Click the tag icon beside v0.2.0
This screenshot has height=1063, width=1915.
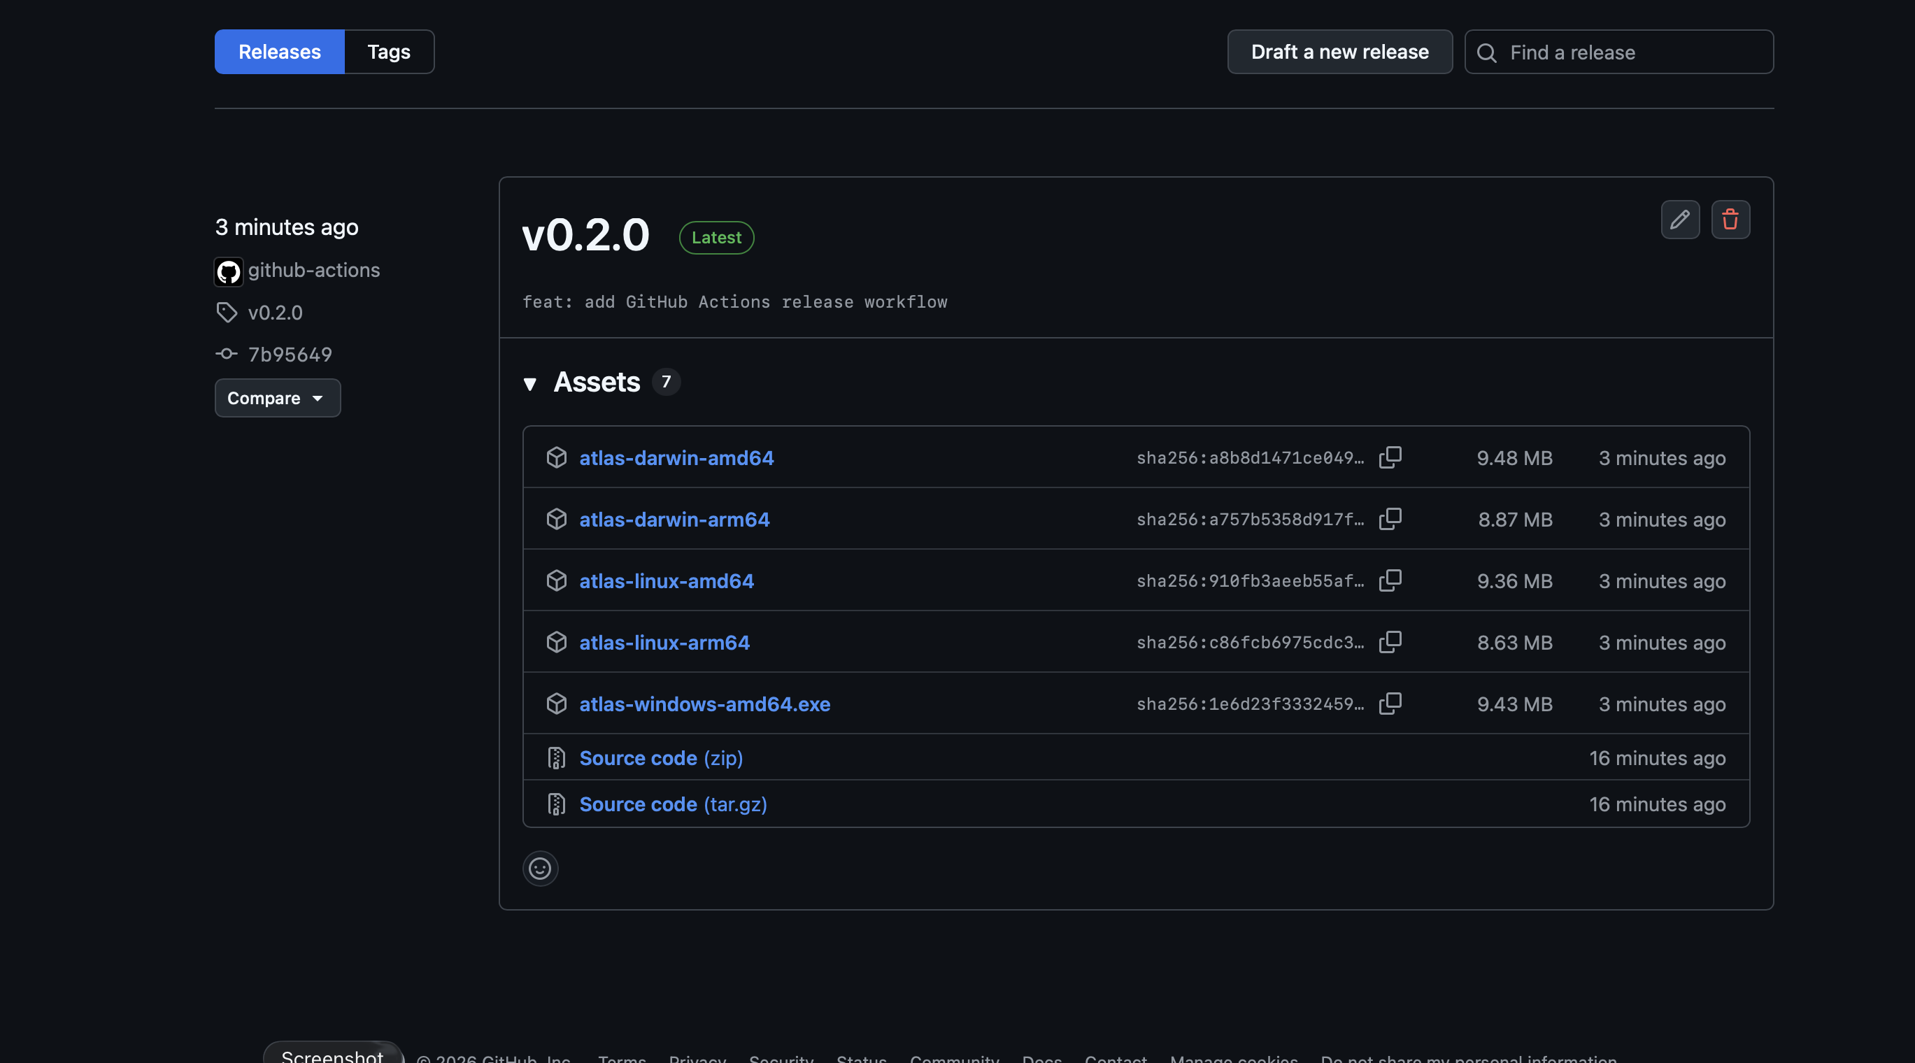227,312
